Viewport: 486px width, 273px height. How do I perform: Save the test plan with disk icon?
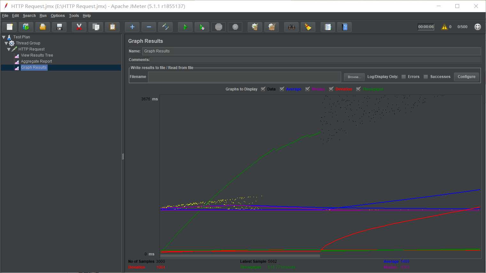[59, 27]
